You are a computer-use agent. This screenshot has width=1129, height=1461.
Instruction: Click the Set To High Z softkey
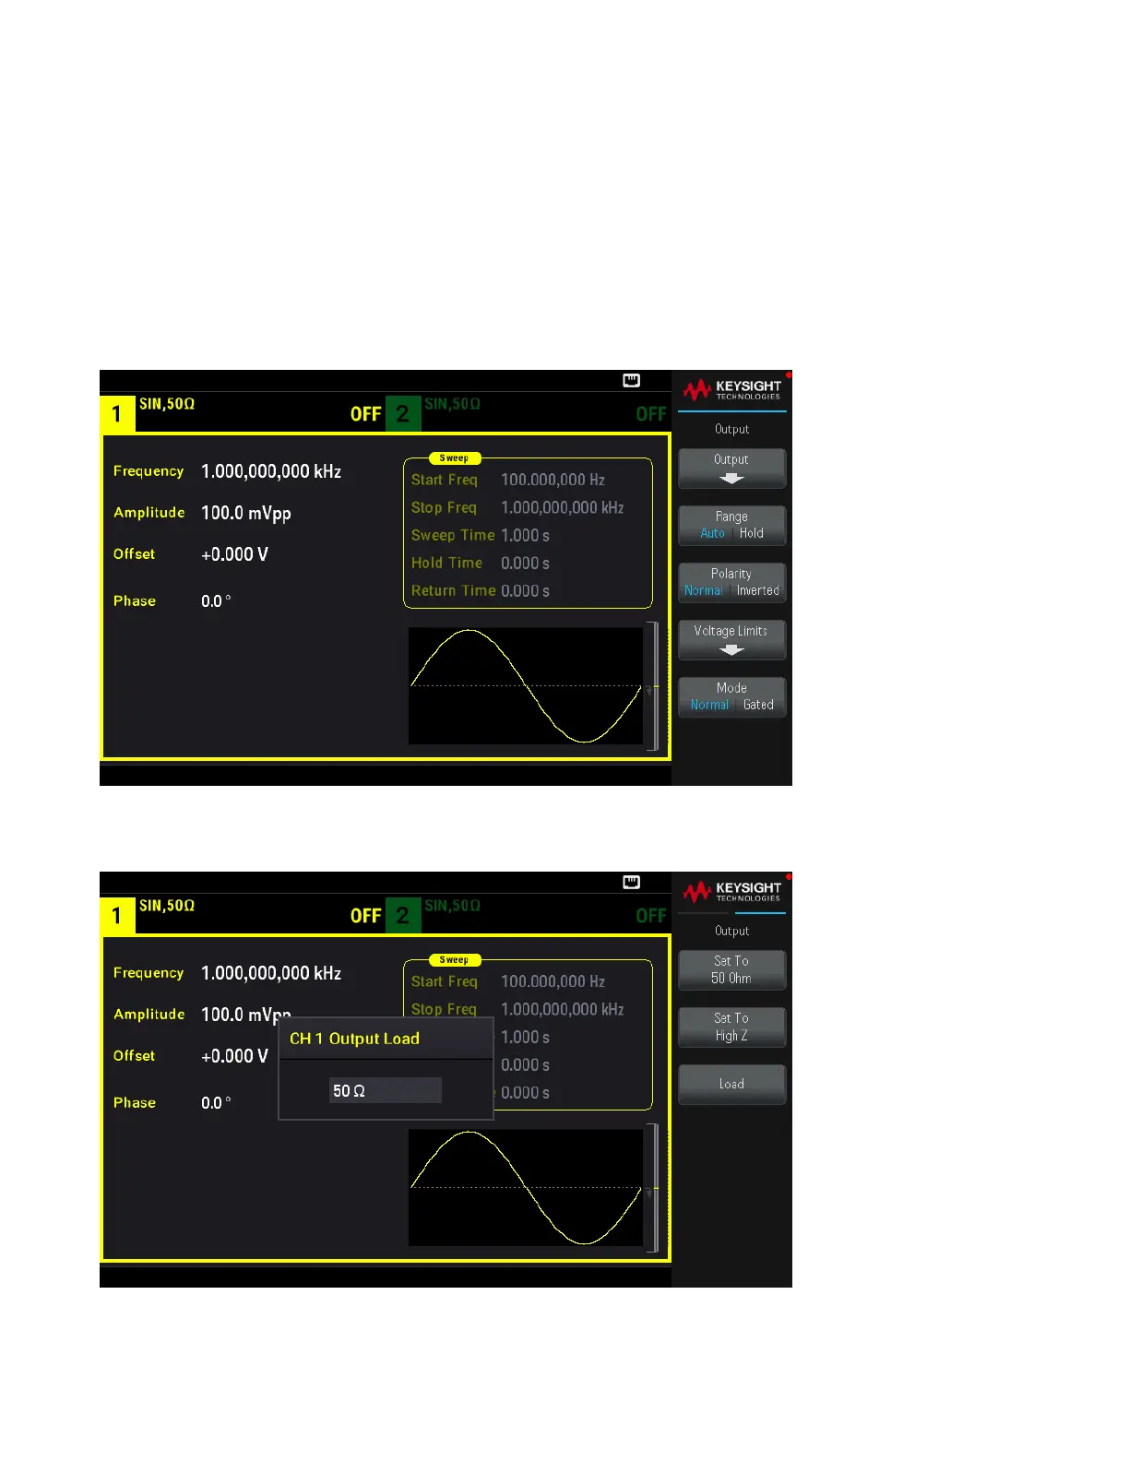731,1027
